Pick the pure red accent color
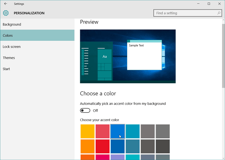The width and height of the screenshot is (225, 160). (x=103, y=147)
